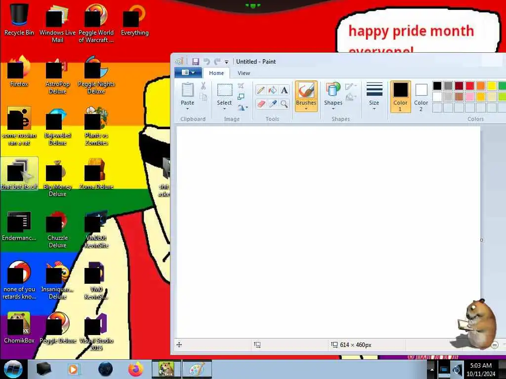Open the media player taskbar button
The height and width of the screenshot is (379, 506).
point(73,369)
